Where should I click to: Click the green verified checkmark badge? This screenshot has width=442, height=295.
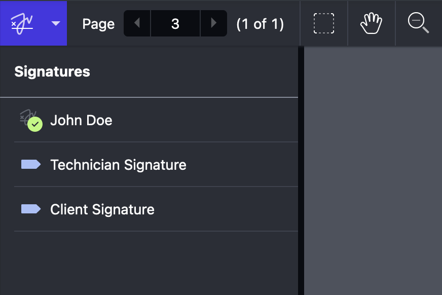(34, 124)
